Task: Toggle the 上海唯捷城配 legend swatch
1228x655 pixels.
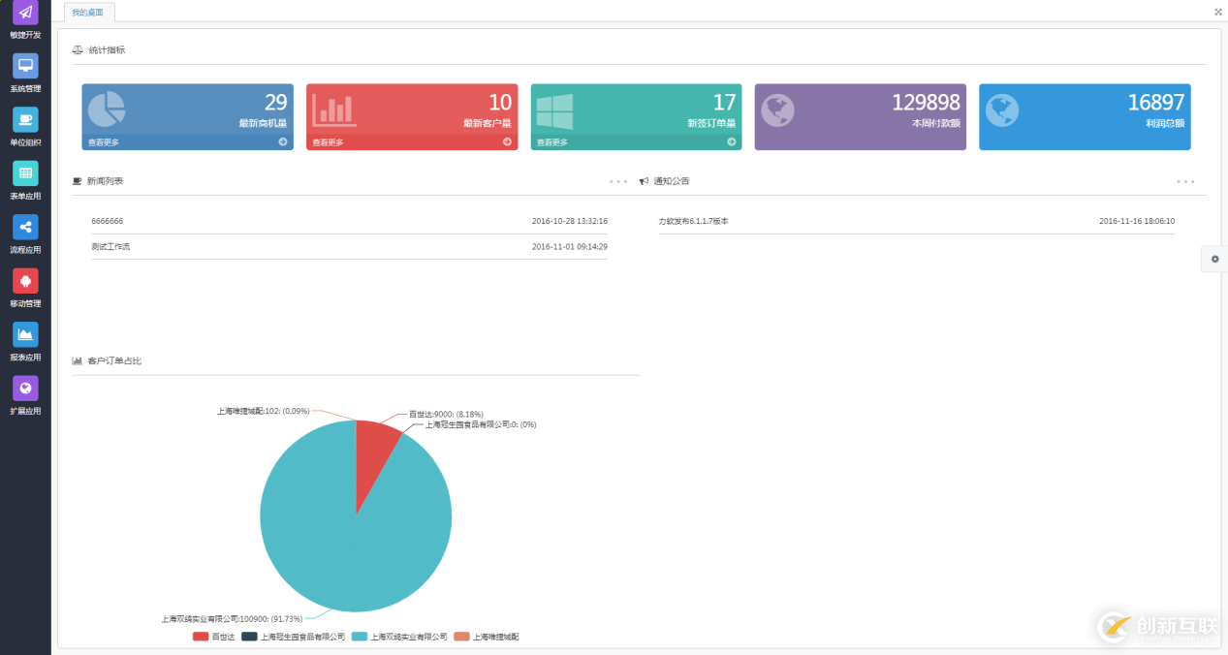Action: 461,637
